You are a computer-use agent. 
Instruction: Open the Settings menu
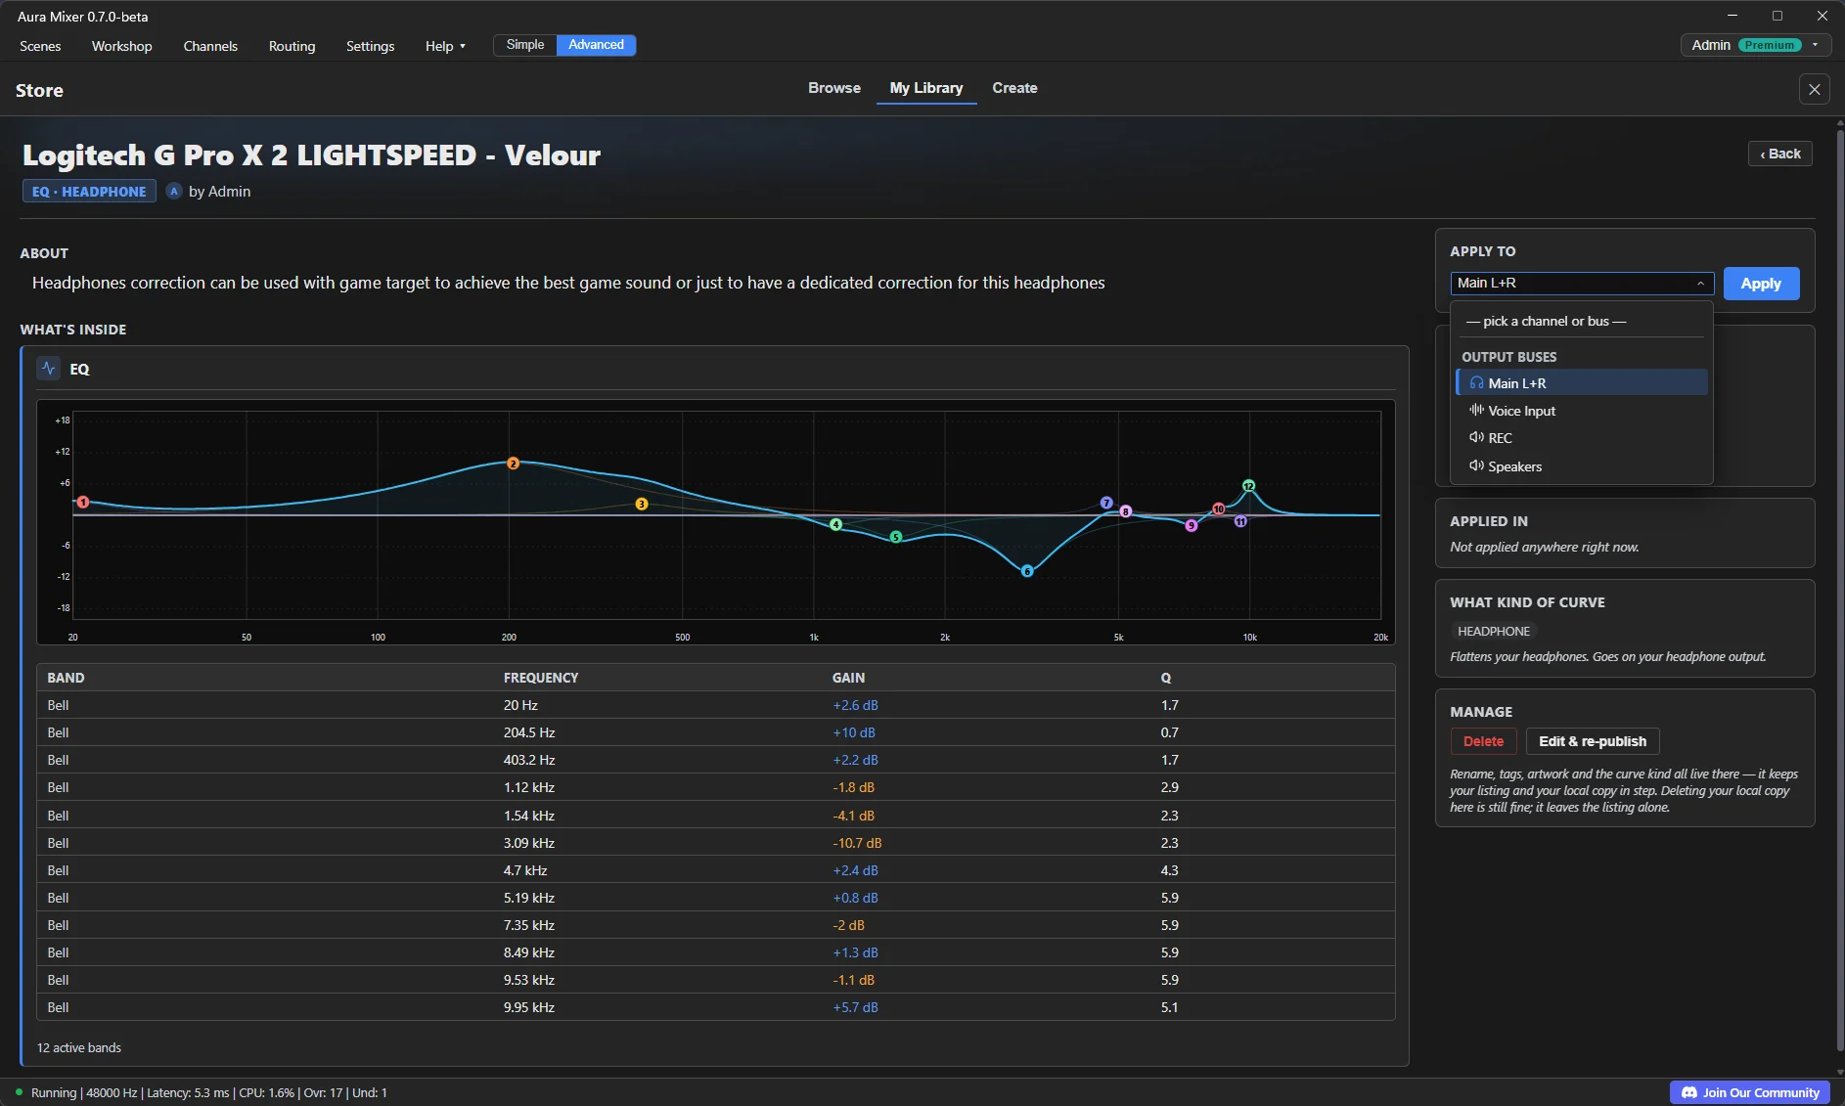(x=370, y=46)
